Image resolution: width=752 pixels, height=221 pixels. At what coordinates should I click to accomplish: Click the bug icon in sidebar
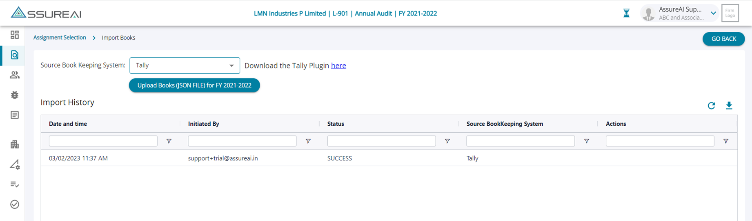pos(15,95)
